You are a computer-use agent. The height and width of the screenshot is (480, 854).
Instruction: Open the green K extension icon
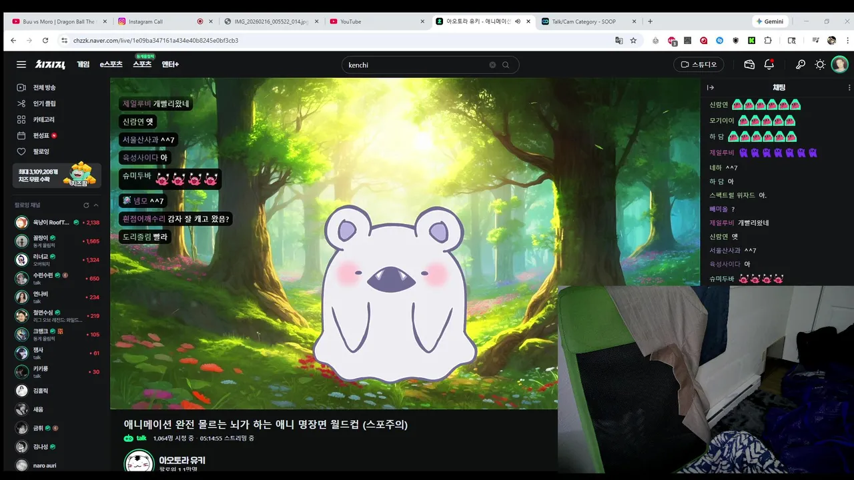point(751,41)
